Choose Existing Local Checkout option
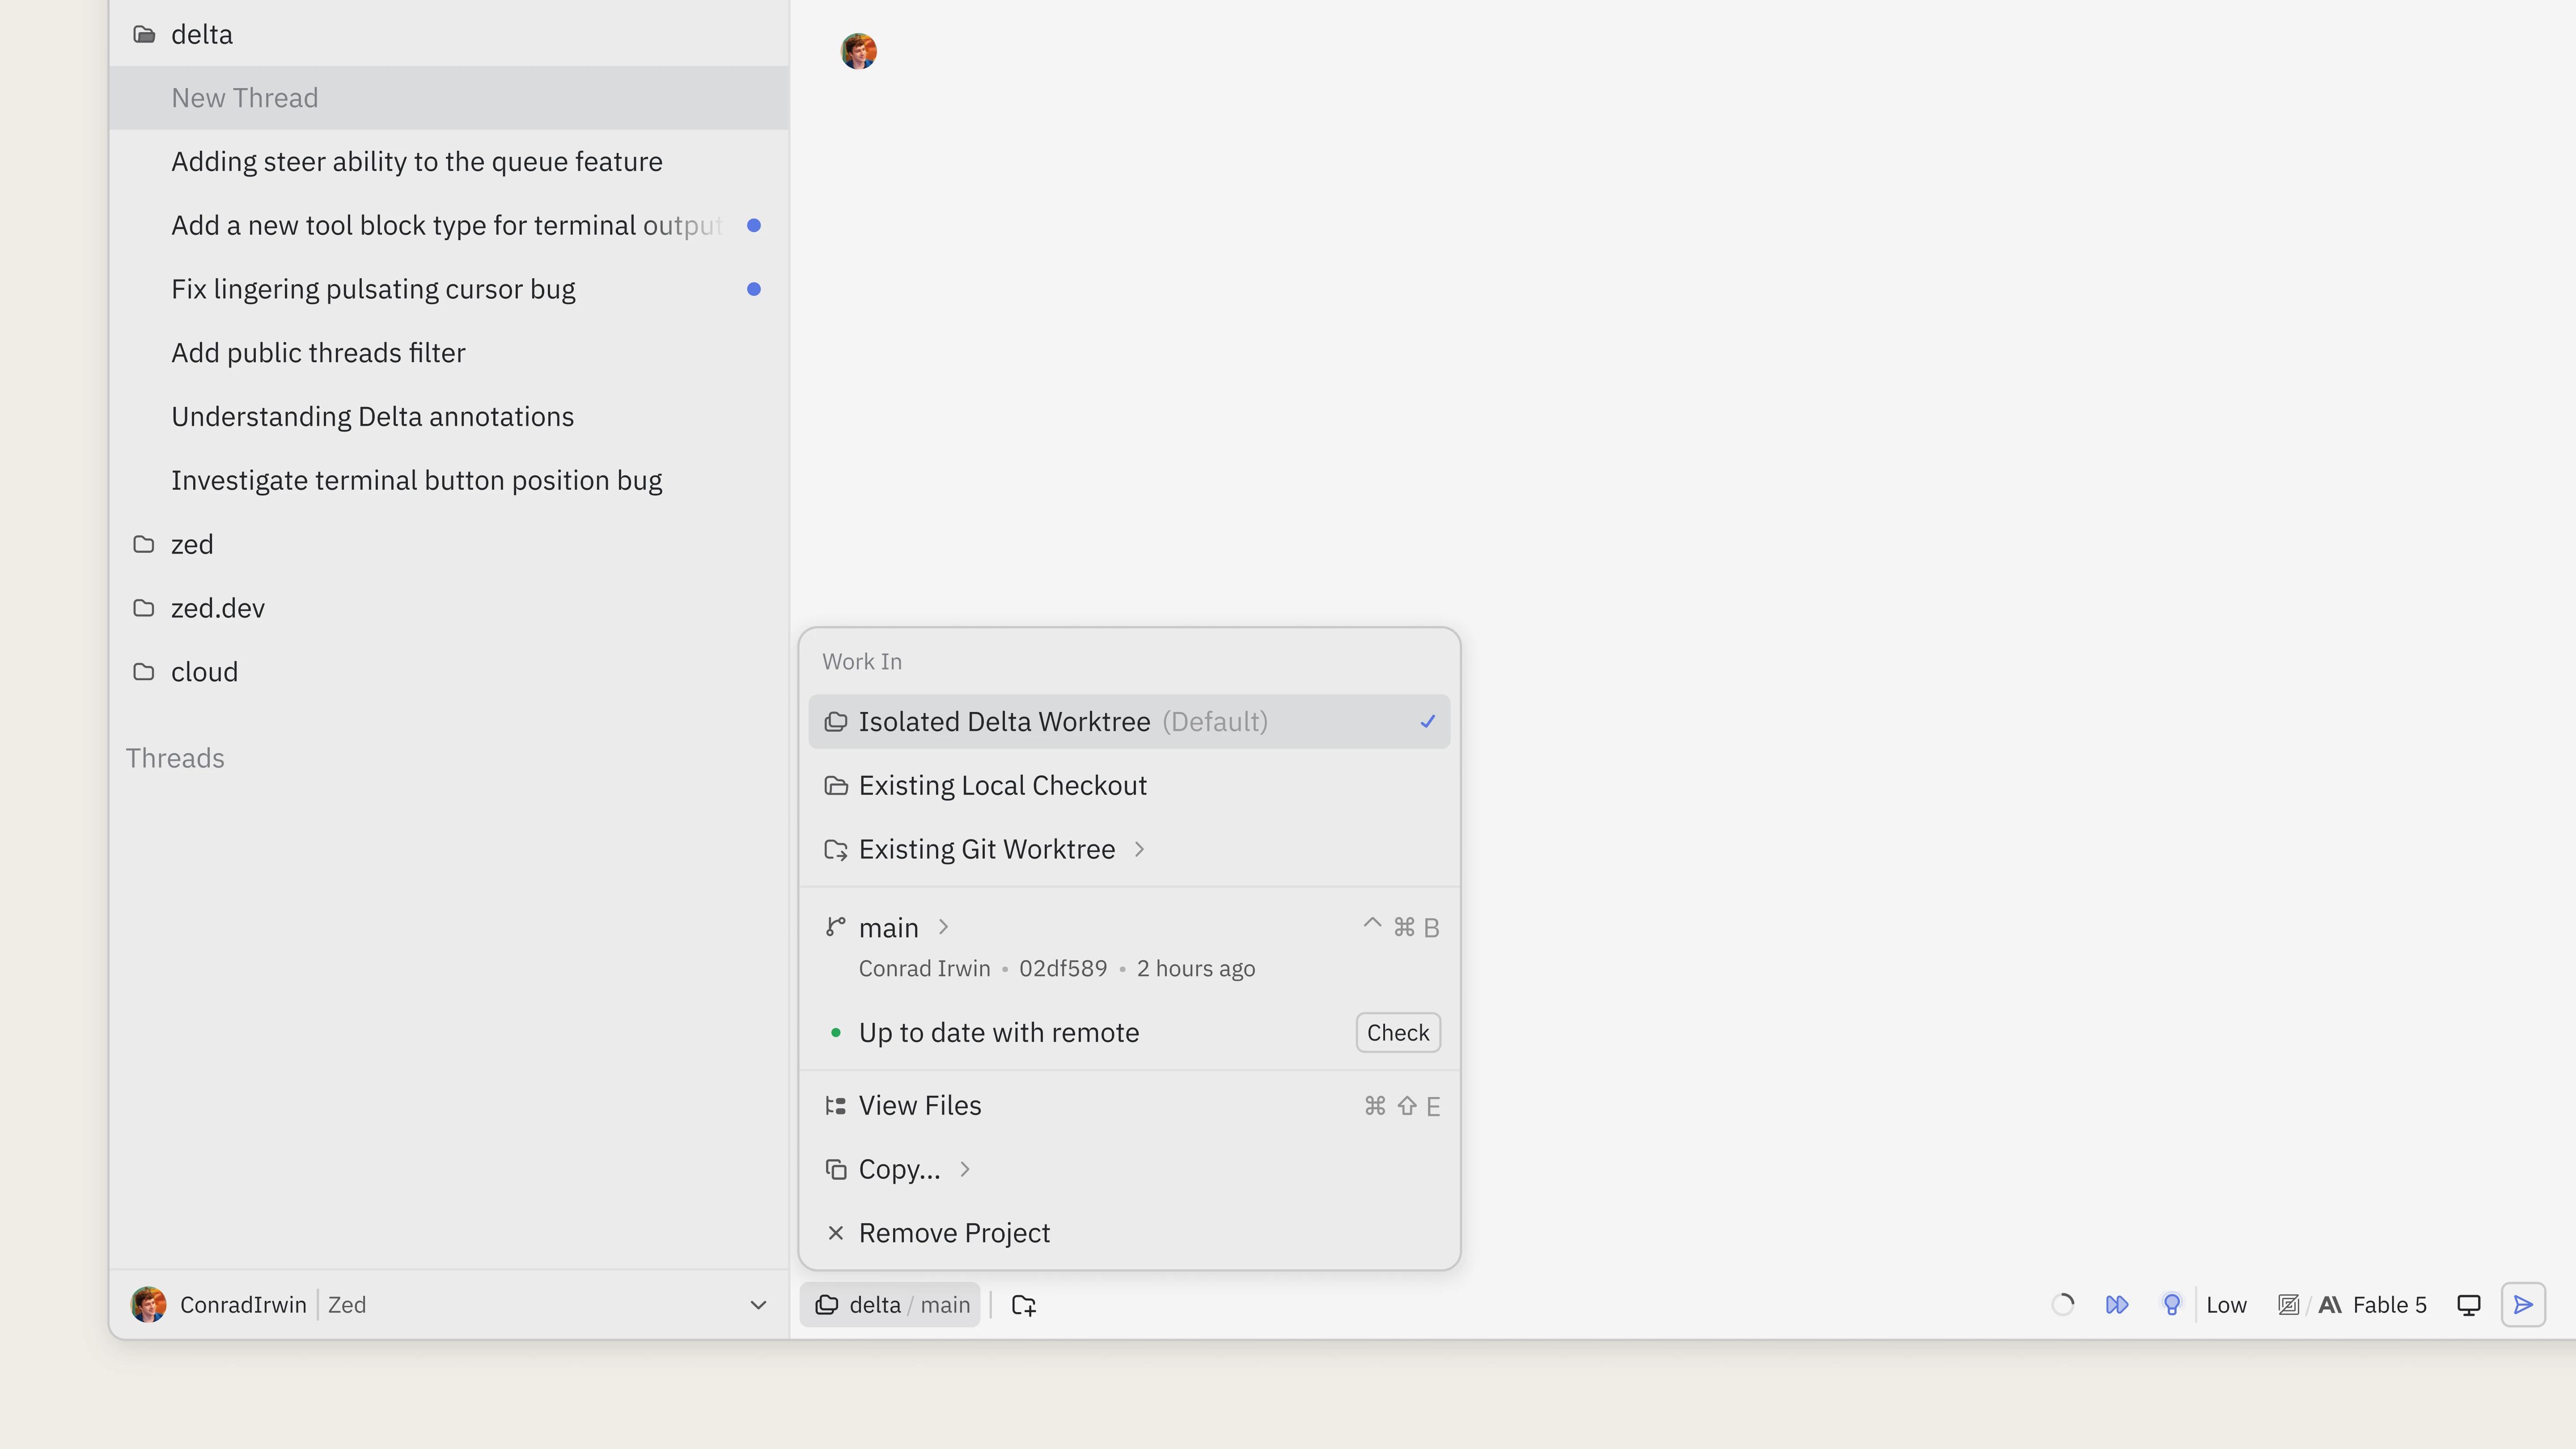The height and width of the screenshot is (1449, 2576). tap(1129, 786)
